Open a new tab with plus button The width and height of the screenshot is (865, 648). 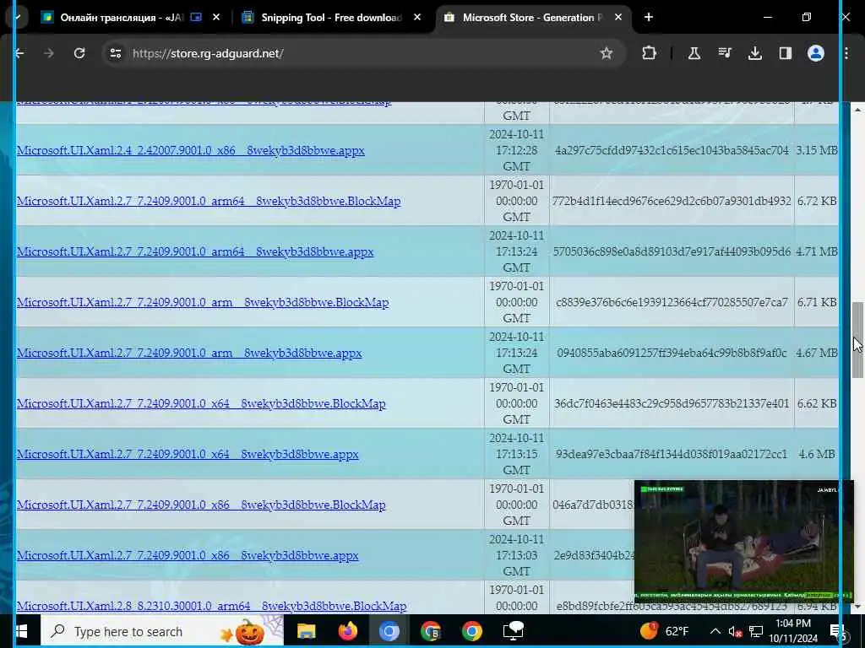(649, 18)
